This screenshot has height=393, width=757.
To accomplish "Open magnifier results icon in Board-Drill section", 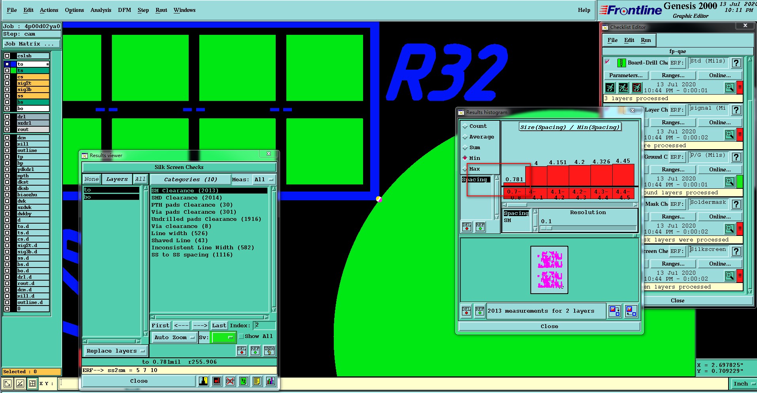I will [x=730, y=87].
